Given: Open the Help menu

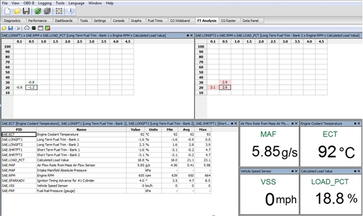Looking at the screenshot, I should [x=110, y=3].
